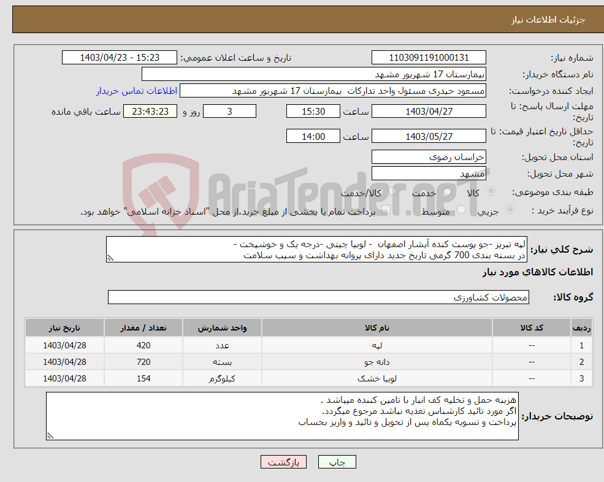Select the کالا radio button
The width and height of the screenshot is (604, 482).
coord(491,191)
